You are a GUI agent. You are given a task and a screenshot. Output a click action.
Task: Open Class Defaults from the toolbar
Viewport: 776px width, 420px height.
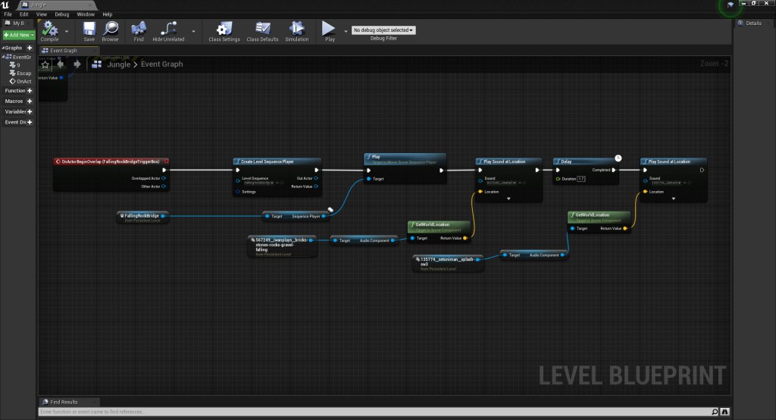point(263,29)
